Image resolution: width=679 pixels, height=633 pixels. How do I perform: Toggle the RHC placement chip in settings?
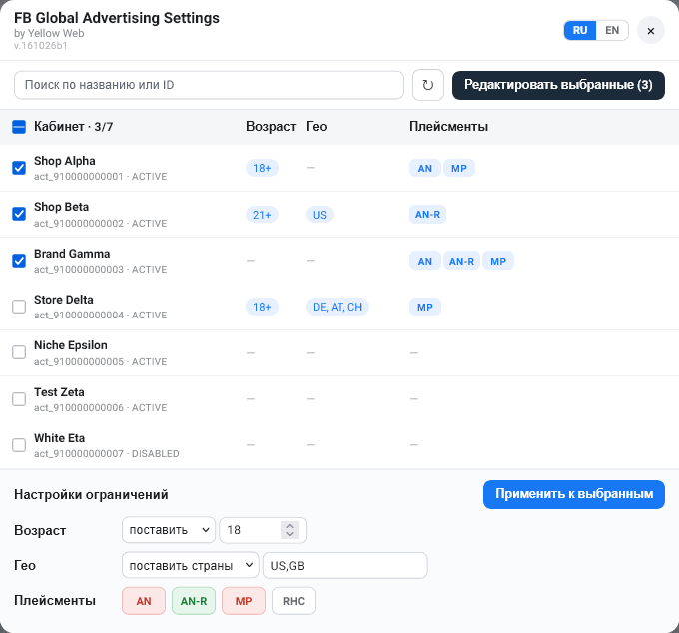[x=294, y=601]
